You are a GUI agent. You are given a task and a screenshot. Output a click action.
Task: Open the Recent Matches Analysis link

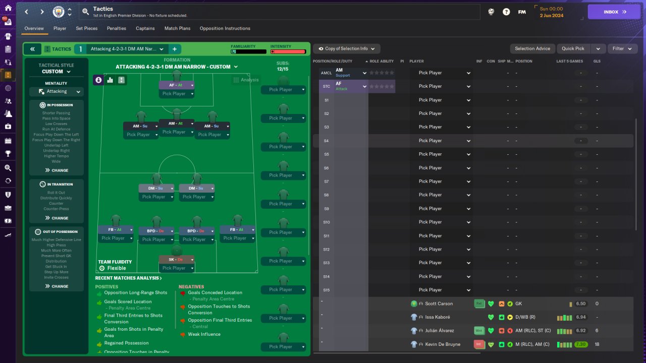(x=129, y=278)
